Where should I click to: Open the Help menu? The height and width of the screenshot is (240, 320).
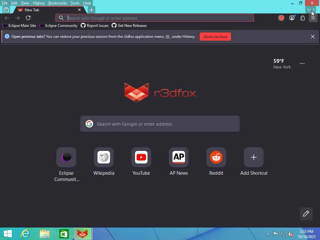point(87,3)
